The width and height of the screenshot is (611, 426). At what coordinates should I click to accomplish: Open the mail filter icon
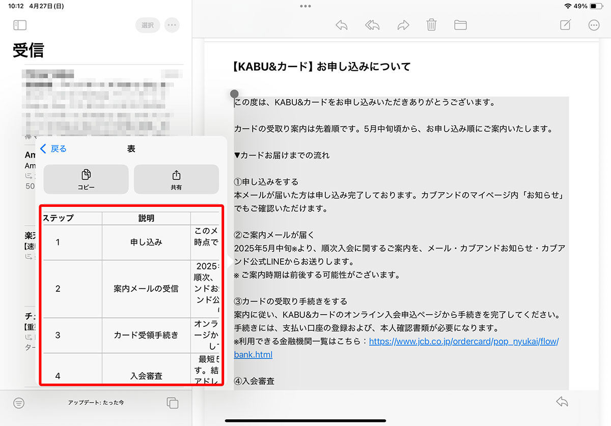(x=19, y=403)
